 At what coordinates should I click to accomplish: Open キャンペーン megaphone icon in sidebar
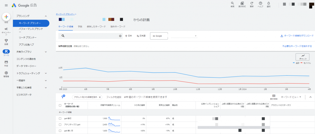click(x=6, y=29)
